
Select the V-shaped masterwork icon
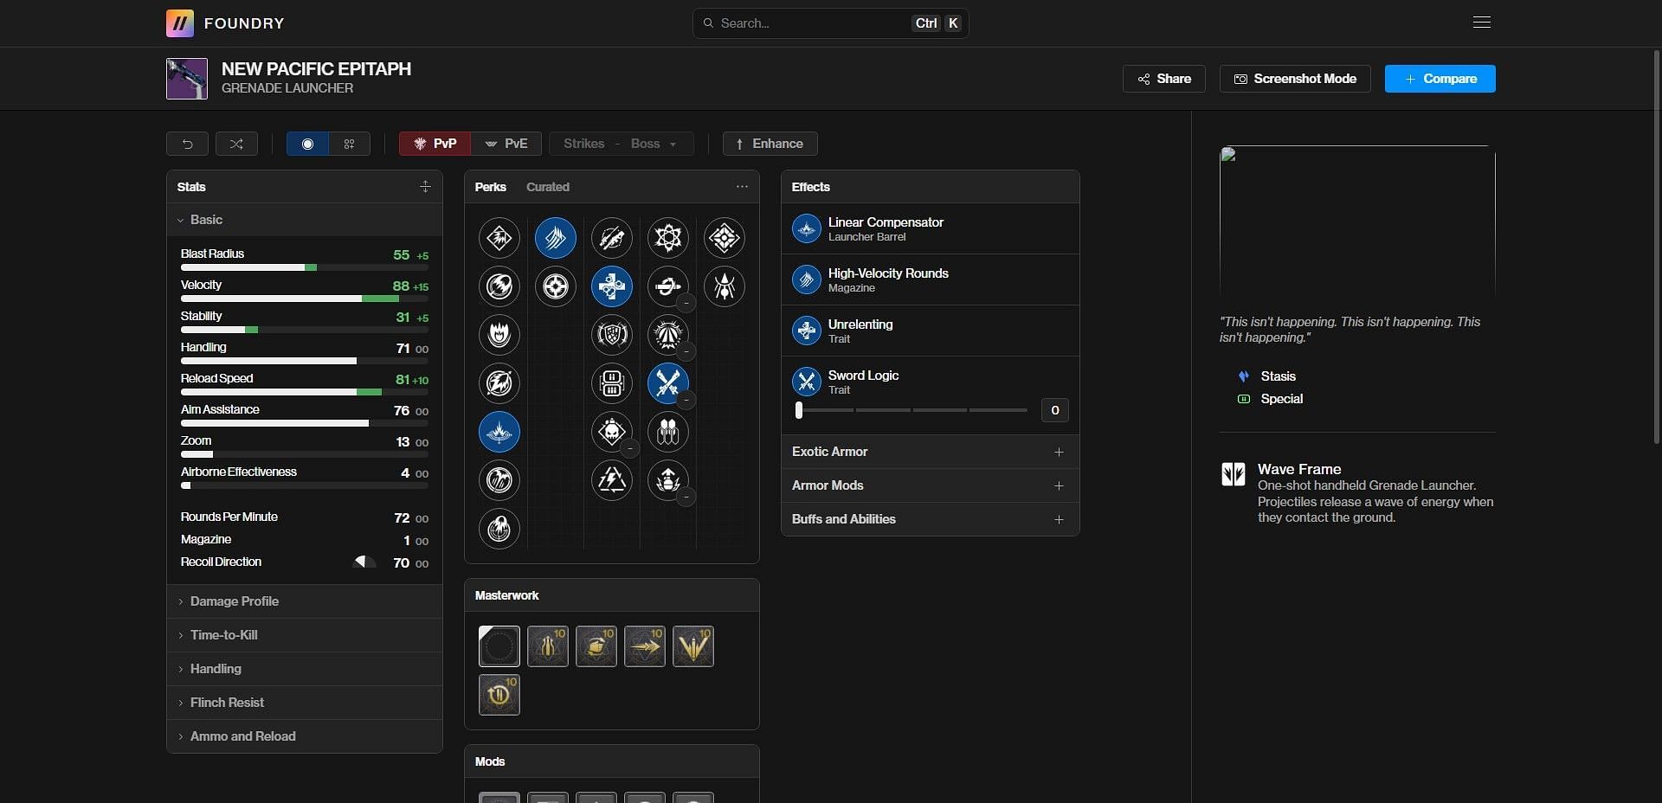click(x=693, y=646)
